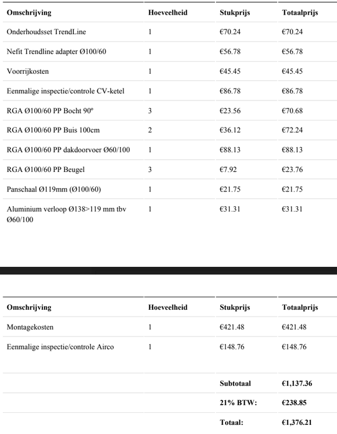
Task: Click the Subtotaal label
Action: pyautogui.click(x=235, y=384)
